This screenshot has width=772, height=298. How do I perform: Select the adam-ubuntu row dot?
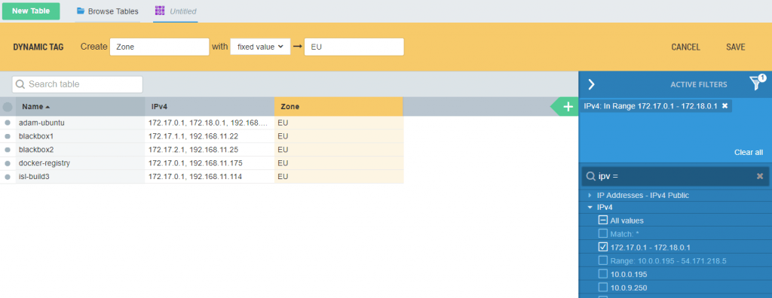(8, 123)
